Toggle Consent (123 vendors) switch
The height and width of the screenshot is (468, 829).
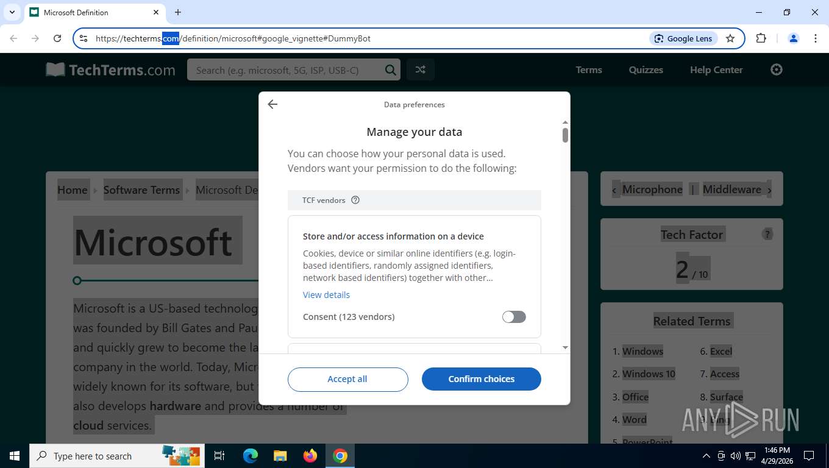514,317
